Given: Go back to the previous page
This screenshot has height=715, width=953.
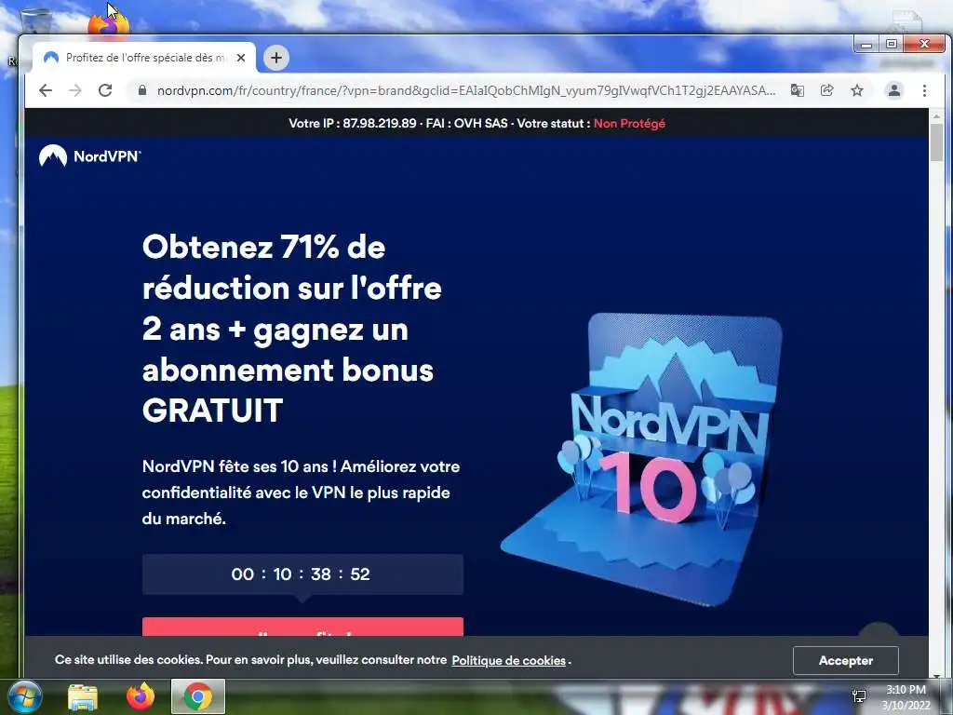Looking at the screenshot, I should (46, 90).
